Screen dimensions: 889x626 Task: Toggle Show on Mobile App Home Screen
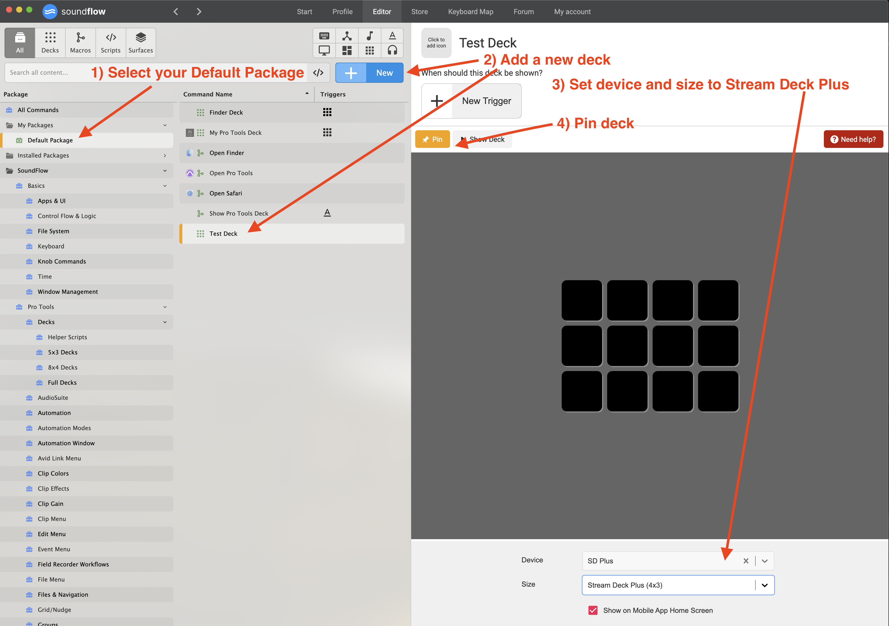coord(593,610)
